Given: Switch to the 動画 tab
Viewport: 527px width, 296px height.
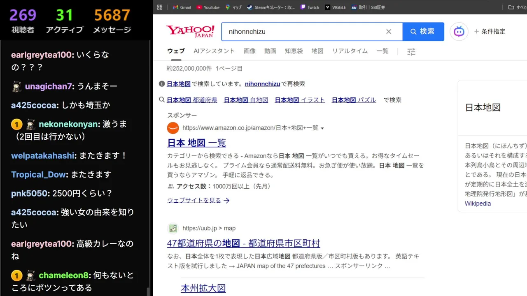Looking at the screenshot, I should 270,51.
